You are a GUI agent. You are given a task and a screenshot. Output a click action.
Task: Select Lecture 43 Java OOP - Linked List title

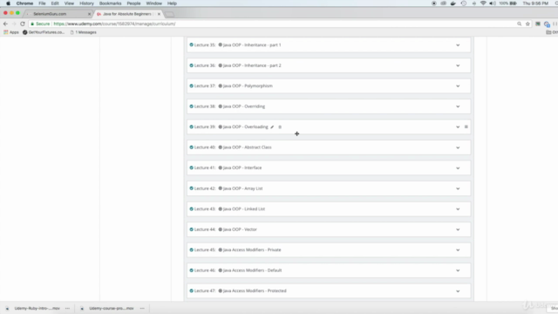click(x=244, y=209)
